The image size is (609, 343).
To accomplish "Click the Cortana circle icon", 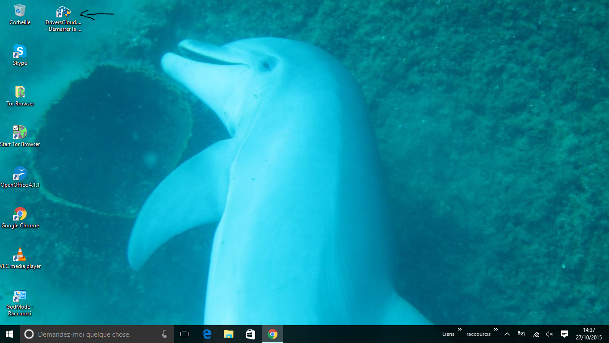I will (x=29, y=334).
